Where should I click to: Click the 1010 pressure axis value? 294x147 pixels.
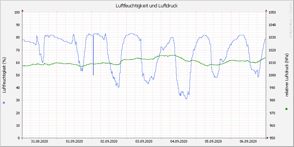[272, 62]
